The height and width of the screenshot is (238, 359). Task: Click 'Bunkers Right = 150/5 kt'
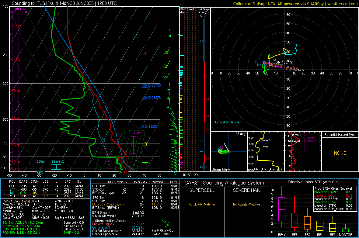tap(118, 224)
